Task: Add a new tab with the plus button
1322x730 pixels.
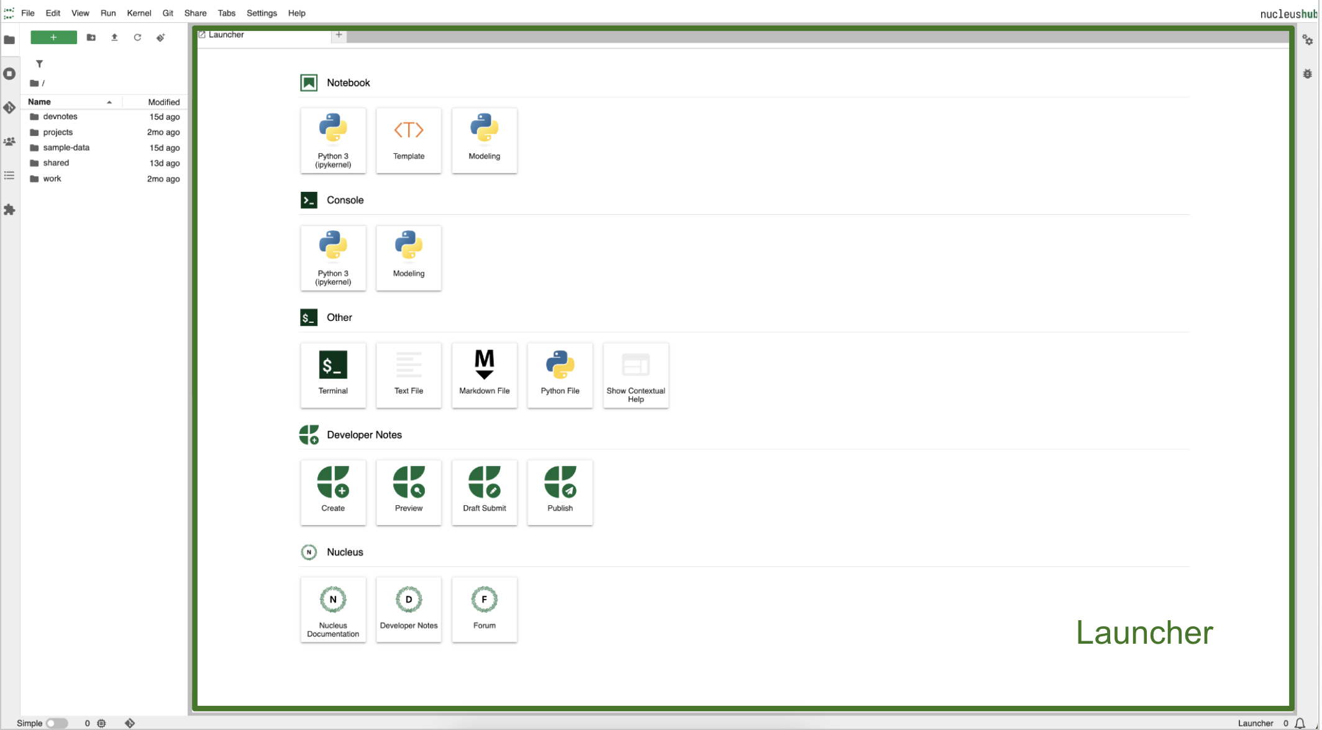Action: click(x=339, y=35)
